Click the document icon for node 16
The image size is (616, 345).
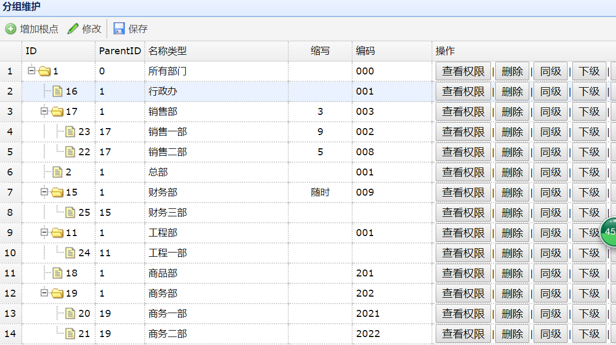point(57,91)
